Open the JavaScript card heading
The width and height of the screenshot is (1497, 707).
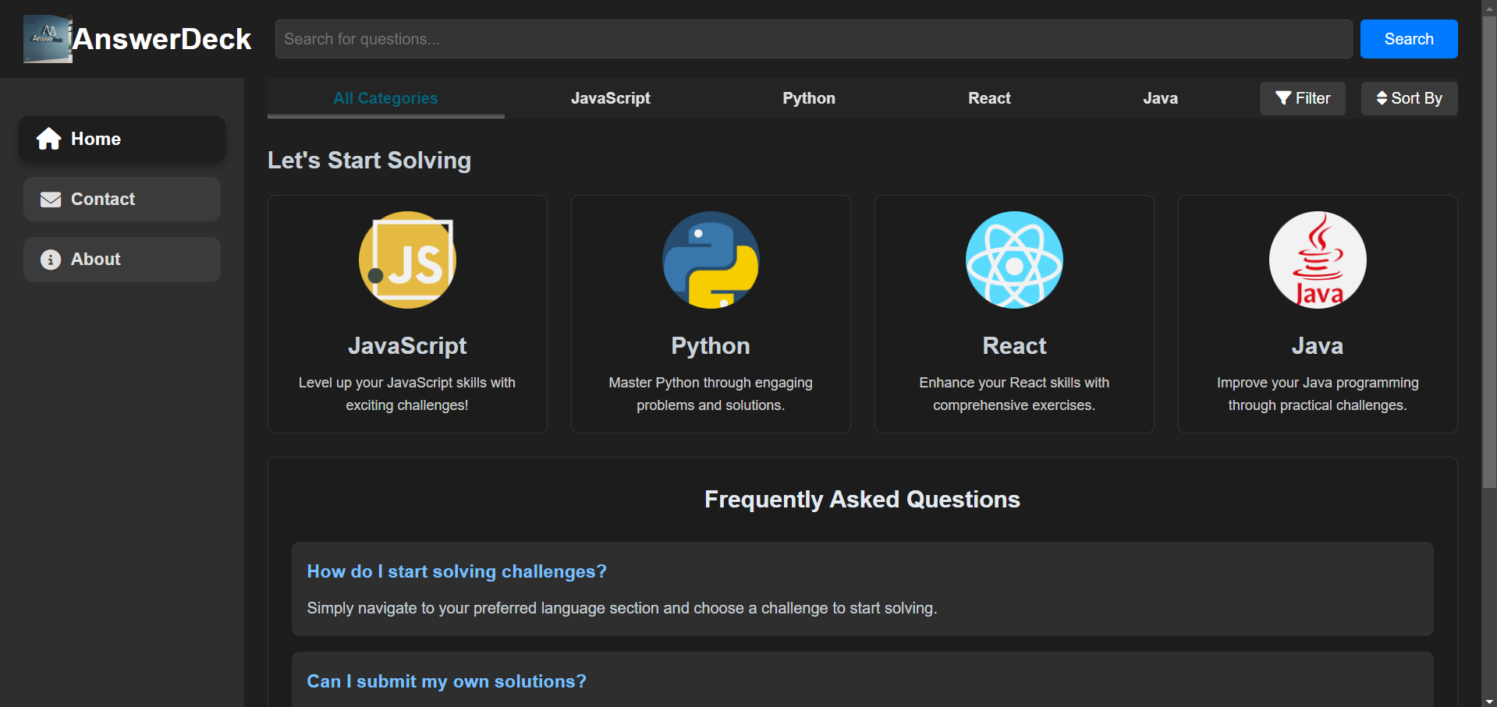(x=407, y=345)
